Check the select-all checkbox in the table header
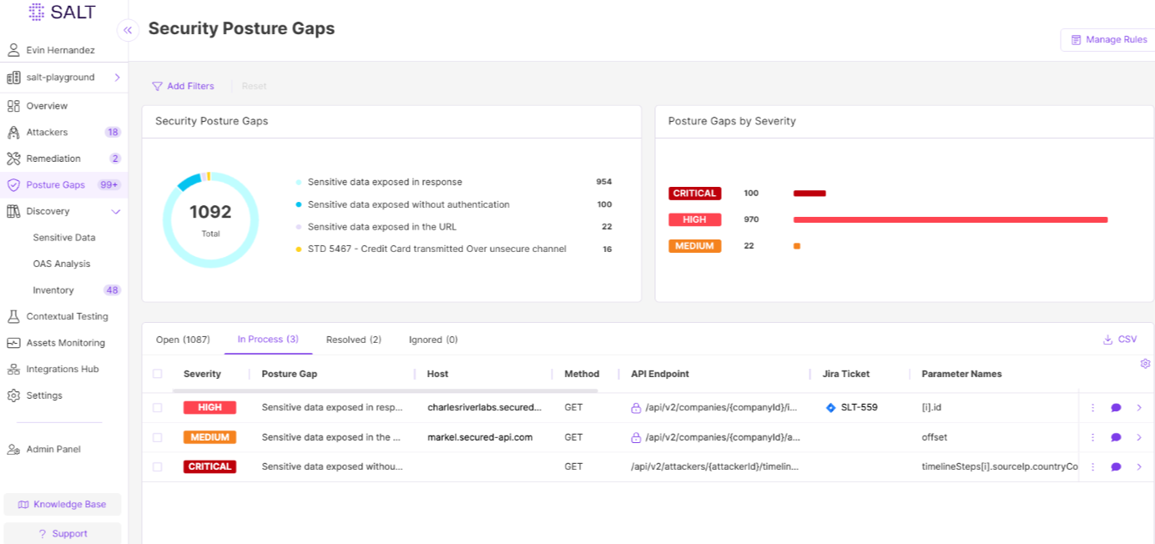 159,374
